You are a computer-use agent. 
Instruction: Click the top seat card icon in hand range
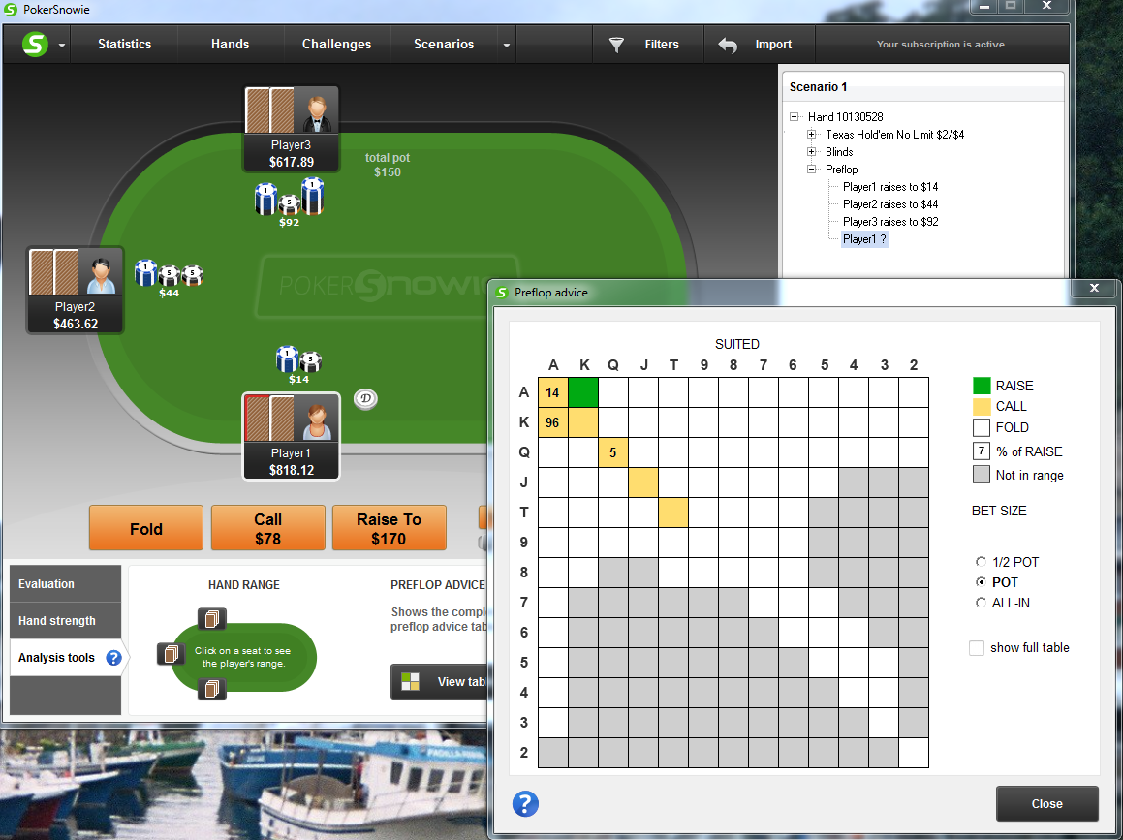point(212,619)
